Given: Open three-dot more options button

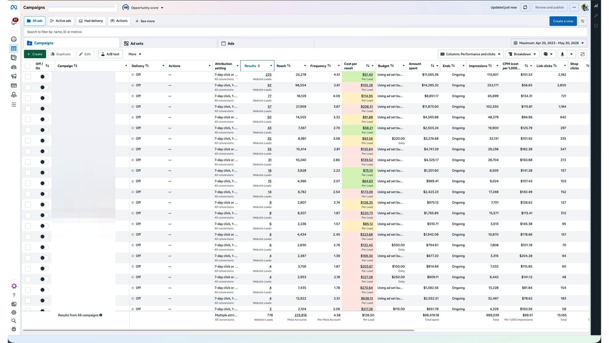Looking at the screenshot, I should click(574, 7).
